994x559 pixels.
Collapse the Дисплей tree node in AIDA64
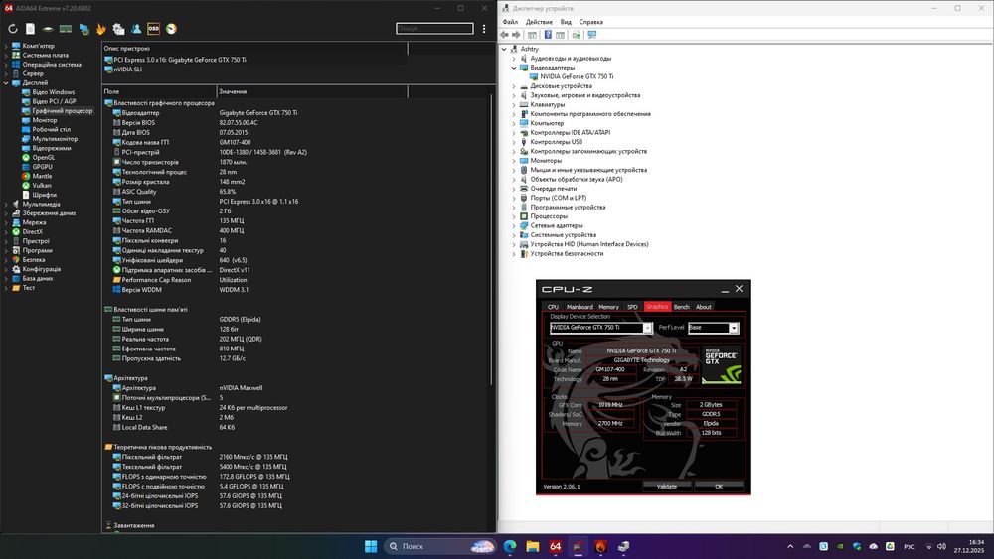point(6,83)
